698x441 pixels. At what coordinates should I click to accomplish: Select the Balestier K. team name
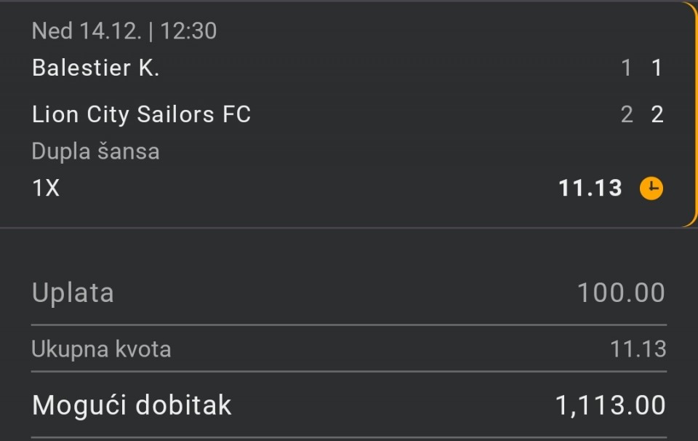point(95,68)
